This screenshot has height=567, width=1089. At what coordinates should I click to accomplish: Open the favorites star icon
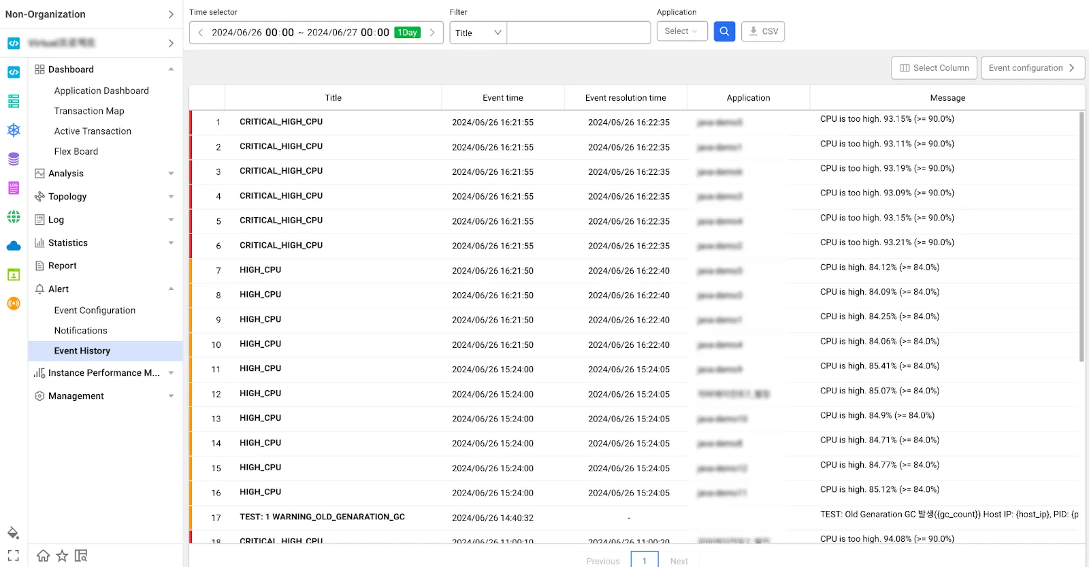[62, 555]
